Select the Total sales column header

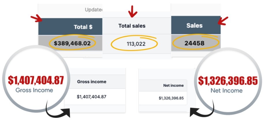(x=132, y=26)
